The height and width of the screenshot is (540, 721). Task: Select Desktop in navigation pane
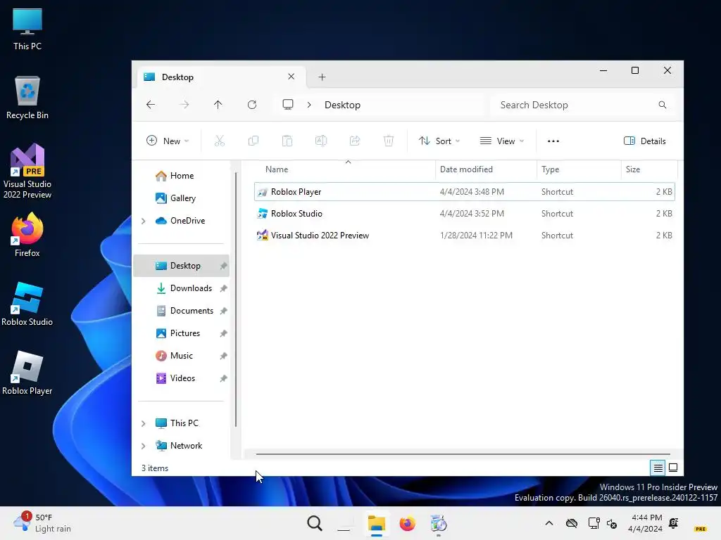pos(181,266)
